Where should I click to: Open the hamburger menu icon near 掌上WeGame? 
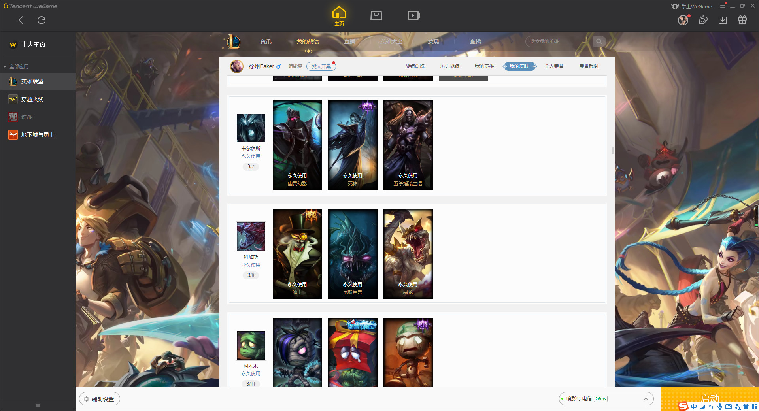(x=723, y=6)
